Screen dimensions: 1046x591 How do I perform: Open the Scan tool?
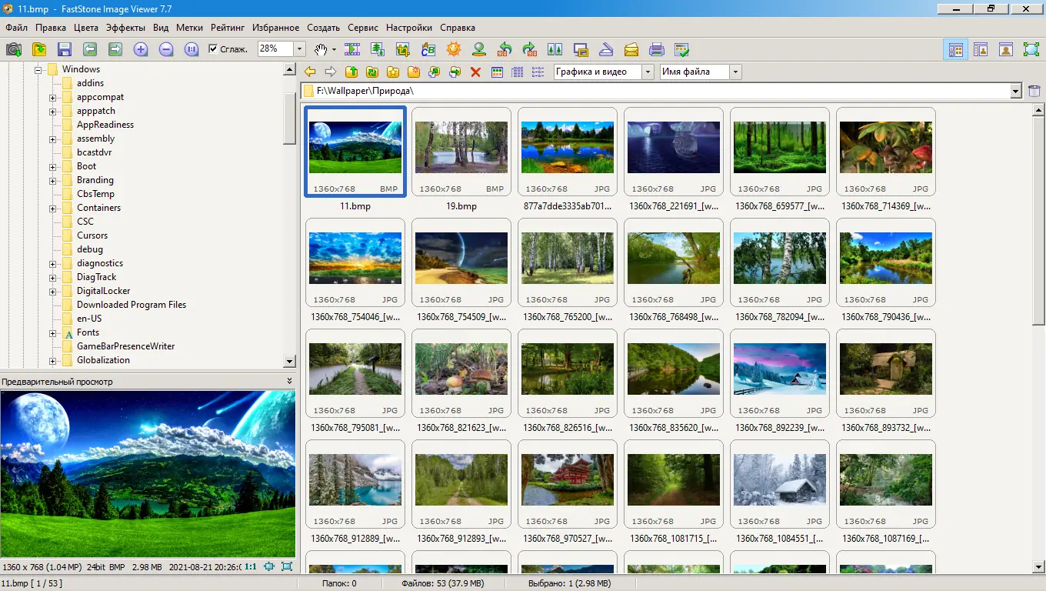(606, 49)
